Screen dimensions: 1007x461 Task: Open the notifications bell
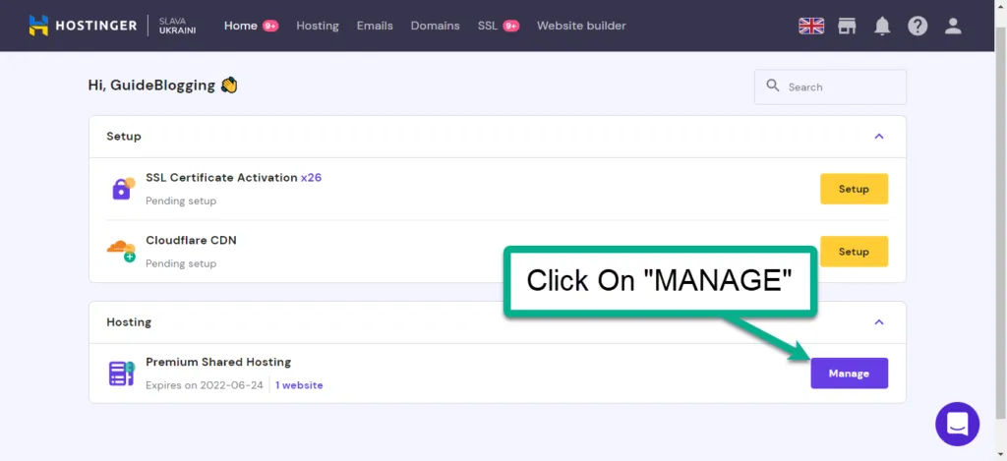[x=882, y=27]
